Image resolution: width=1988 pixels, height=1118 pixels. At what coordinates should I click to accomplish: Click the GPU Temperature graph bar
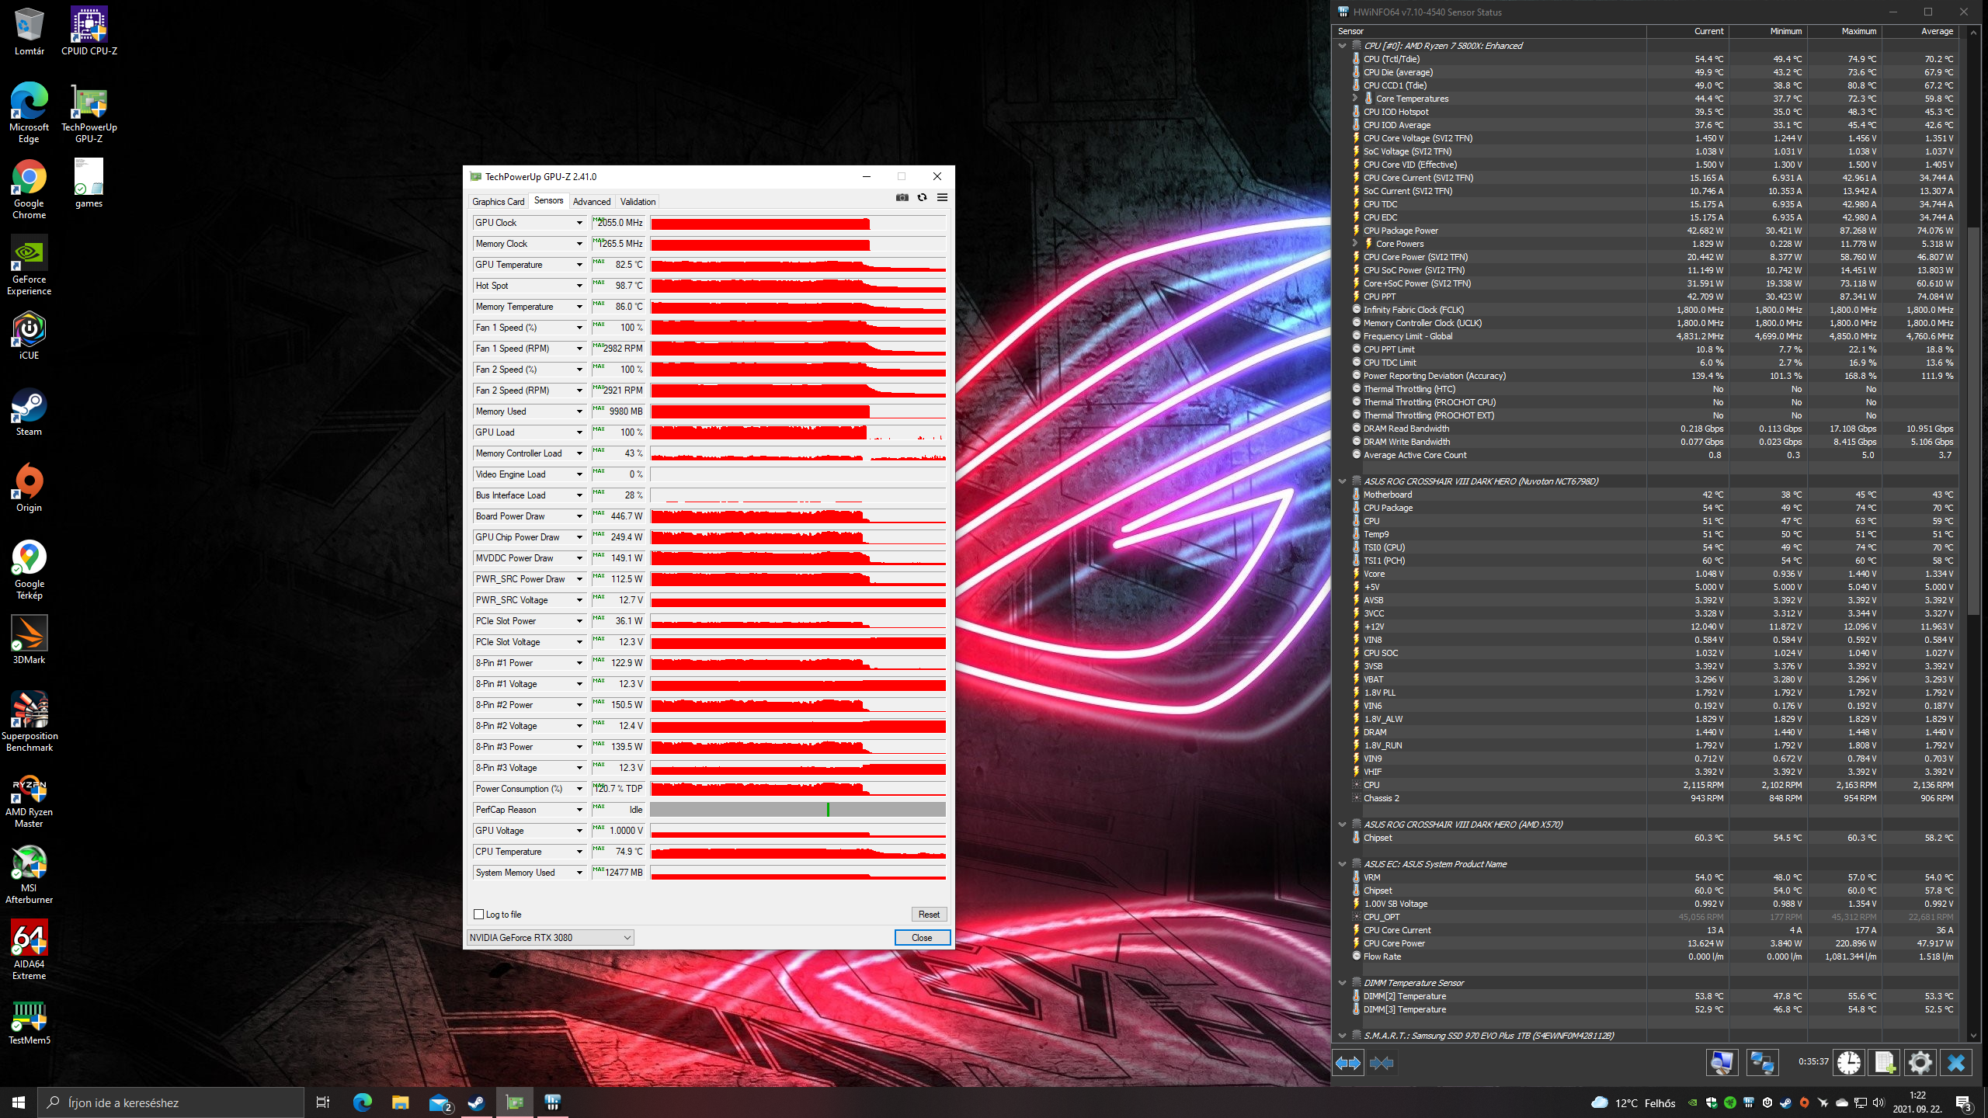pos(798,265)
